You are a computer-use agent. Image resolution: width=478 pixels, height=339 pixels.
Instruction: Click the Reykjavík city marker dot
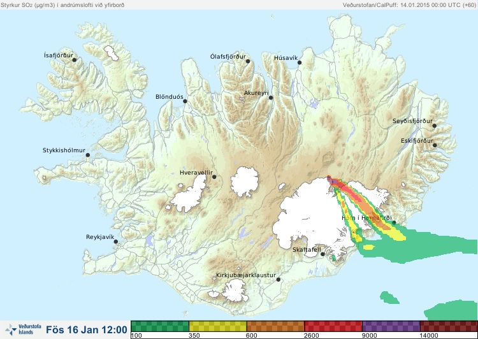click(116, 242)
